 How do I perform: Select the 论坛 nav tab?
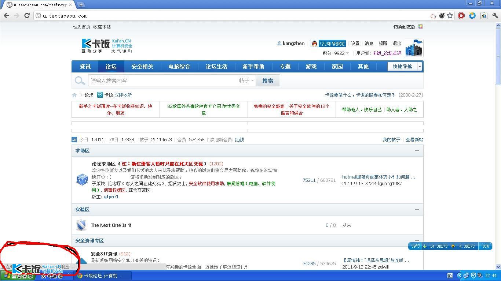point(111,66)
